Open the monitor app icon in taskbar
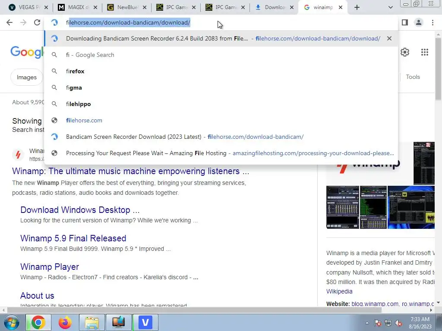 118,322
